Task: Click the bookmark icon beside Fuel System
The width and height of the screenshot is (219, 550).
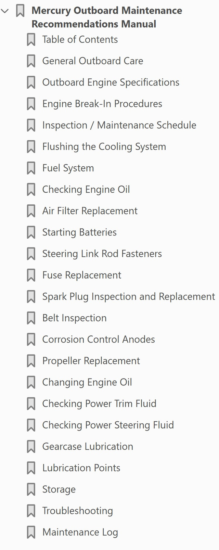Action: tap(31, 168)
